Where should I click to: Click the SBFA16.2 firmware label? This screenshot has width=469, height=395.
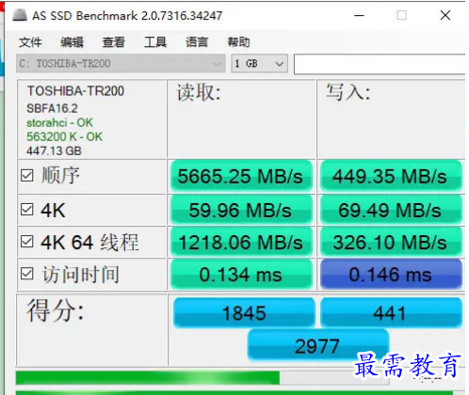[52, 108]
